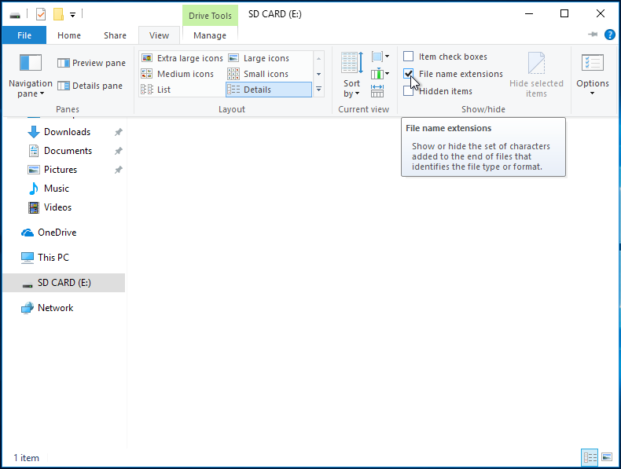Open the Manage Drive Tools tab
The image size is (621, 469).
210,35
